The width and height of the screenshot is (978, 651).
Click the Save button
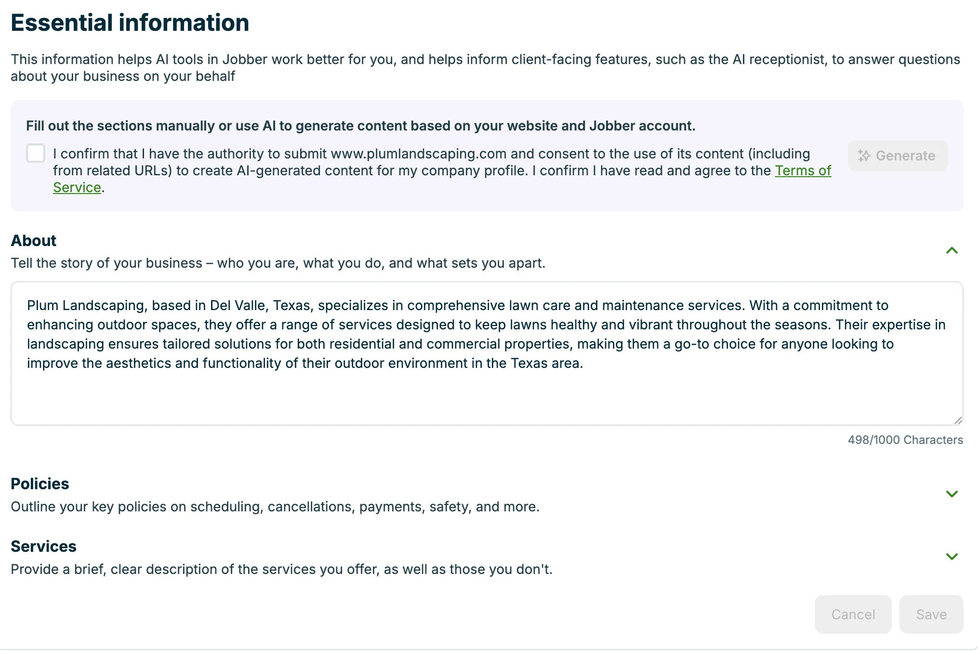[931, 614]
